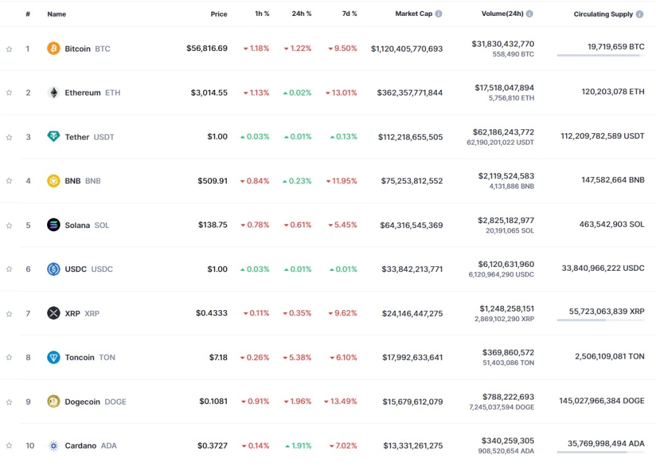Open the Market Cap info tooltip icon
Screen dimensions: 656x467
pos(439,13)
